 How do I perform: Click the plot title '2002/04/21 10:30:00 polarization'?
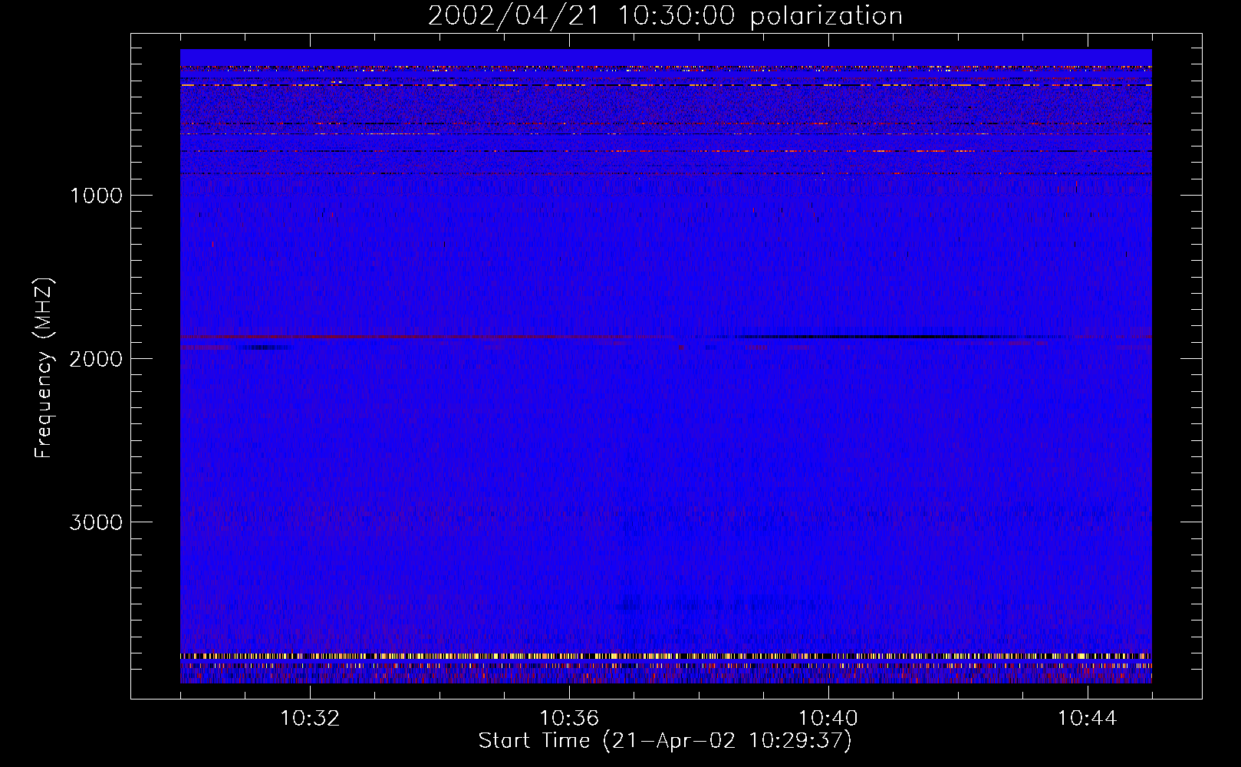pyautogui.click(x=665, y=16)
